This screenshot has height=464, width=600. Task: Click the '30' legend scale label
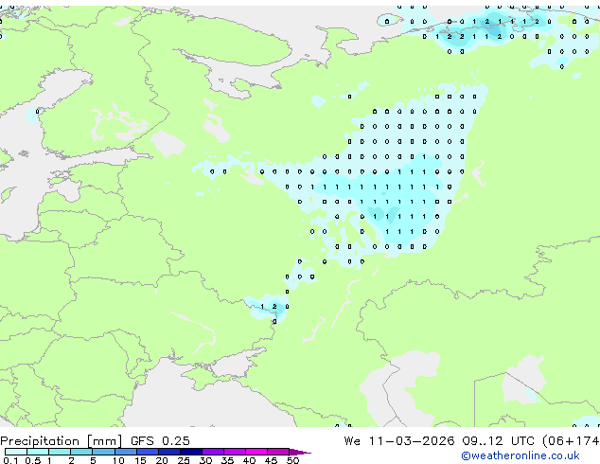[x=205, y=460]
